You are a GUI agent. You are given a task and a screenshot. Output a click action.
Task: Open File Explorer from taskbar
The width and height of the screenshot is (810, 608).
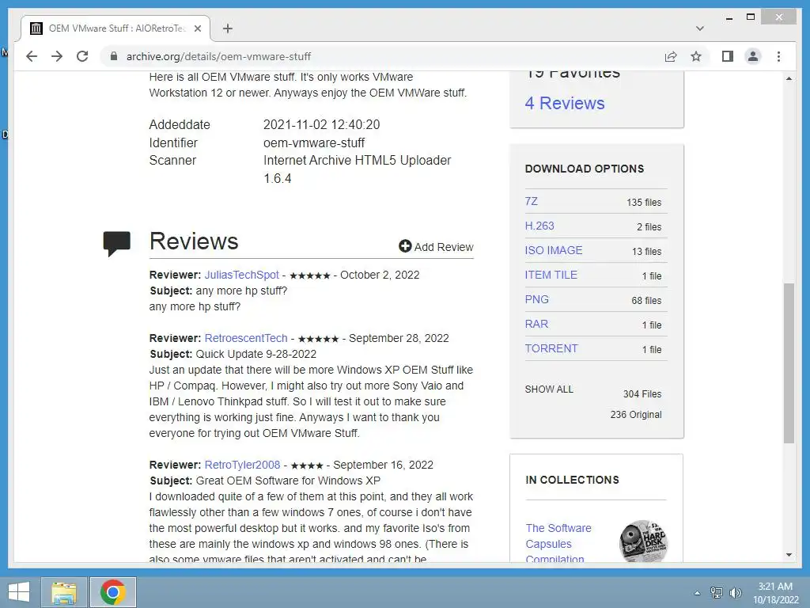point(64,592)
